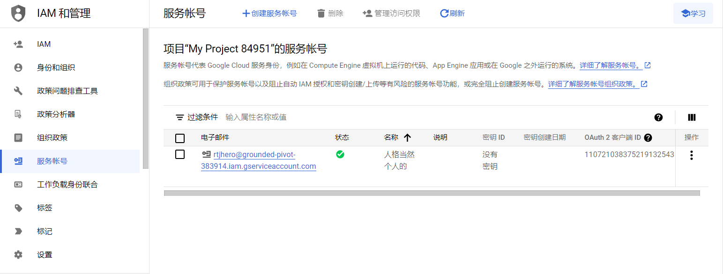The image size is (723, 274).
Task: Click the trash icon beside 删除
Action: (x=321, y=14)
